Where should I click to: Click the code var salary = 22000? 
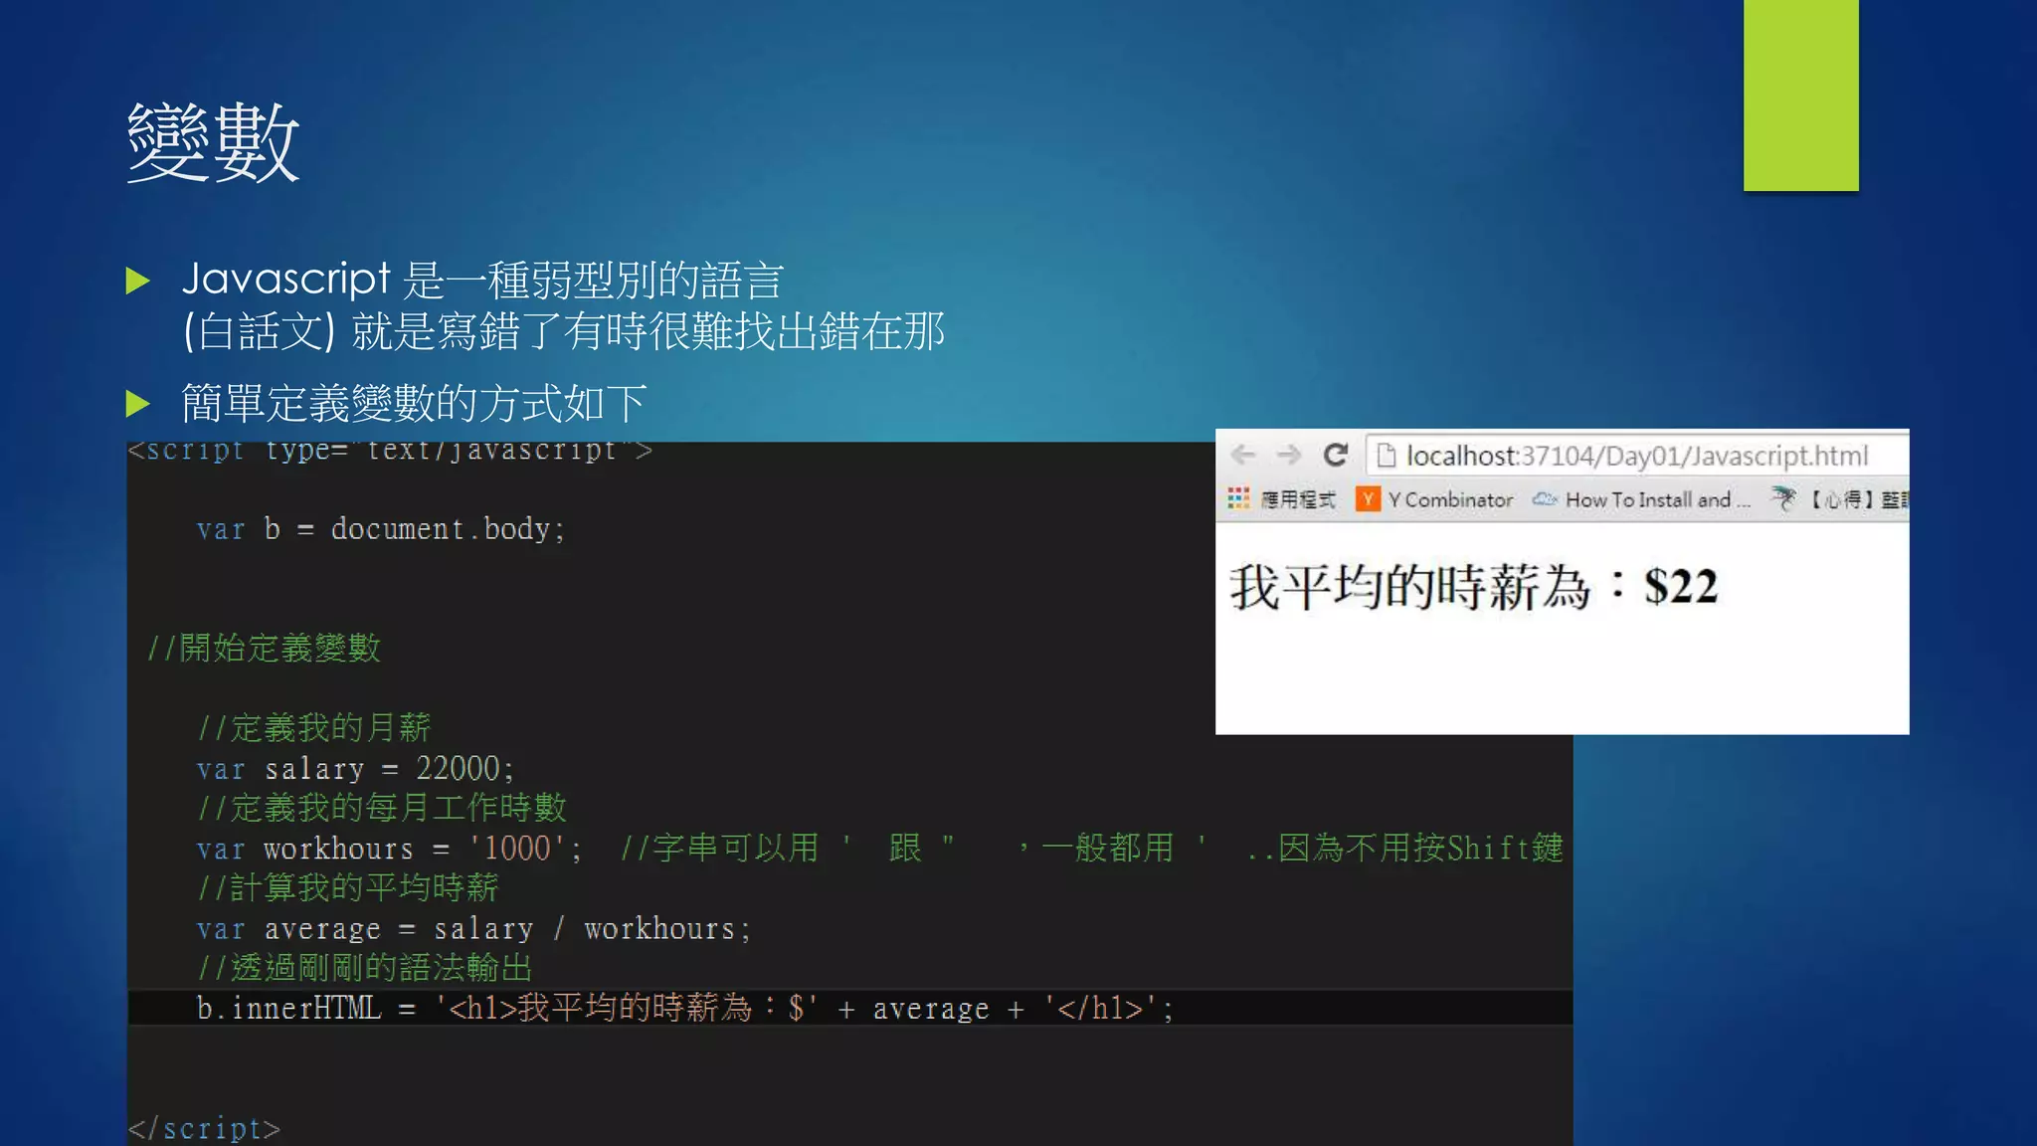pyautogui.click(x=355, y=768)
